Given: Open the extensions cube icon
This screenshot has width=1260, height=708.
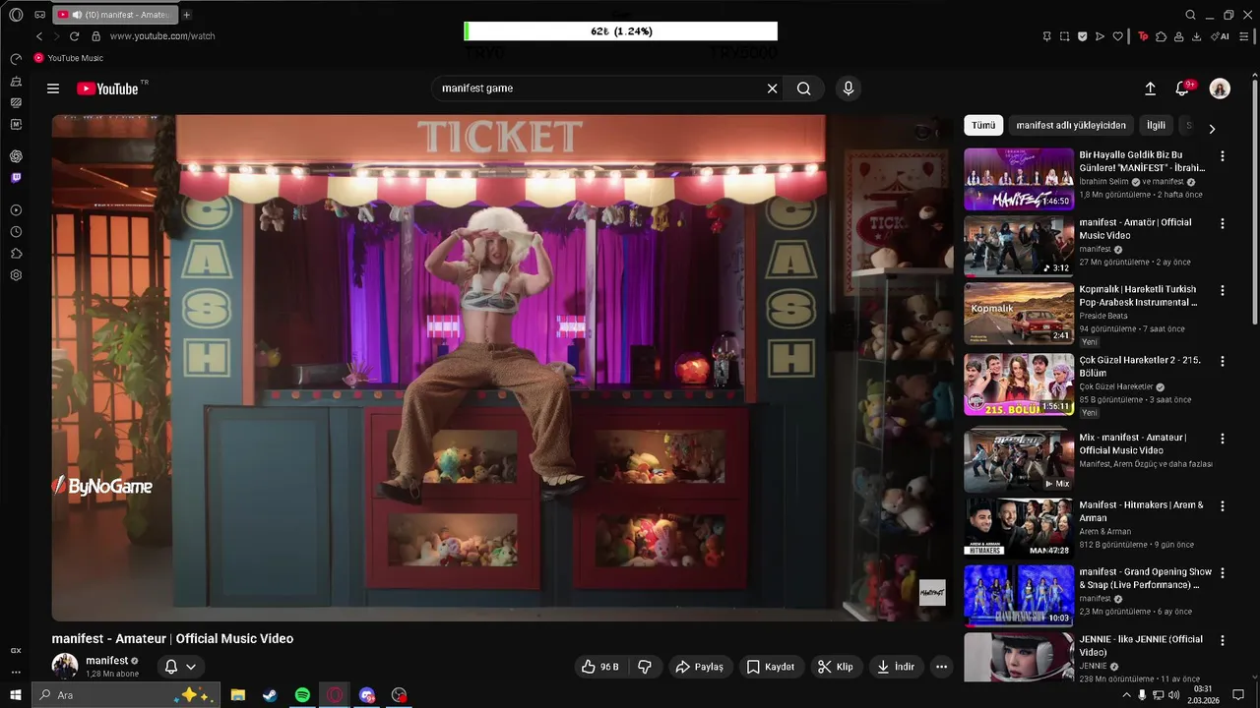Looking at the screenshot, I should click(x=1161, y=36).
